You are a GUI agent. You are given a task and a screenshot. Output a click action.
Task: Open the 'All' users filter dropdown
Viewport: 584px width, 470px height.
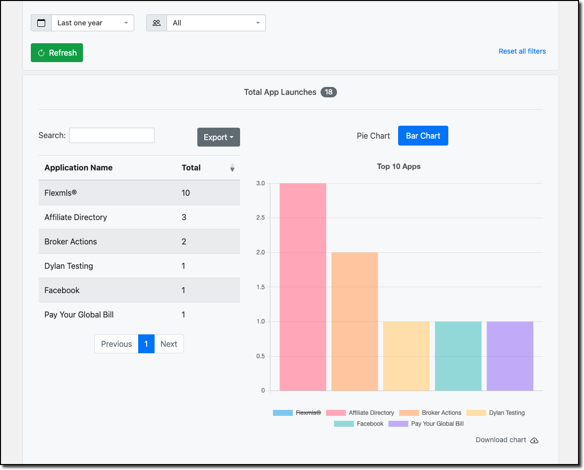click(x=216, y=23)
